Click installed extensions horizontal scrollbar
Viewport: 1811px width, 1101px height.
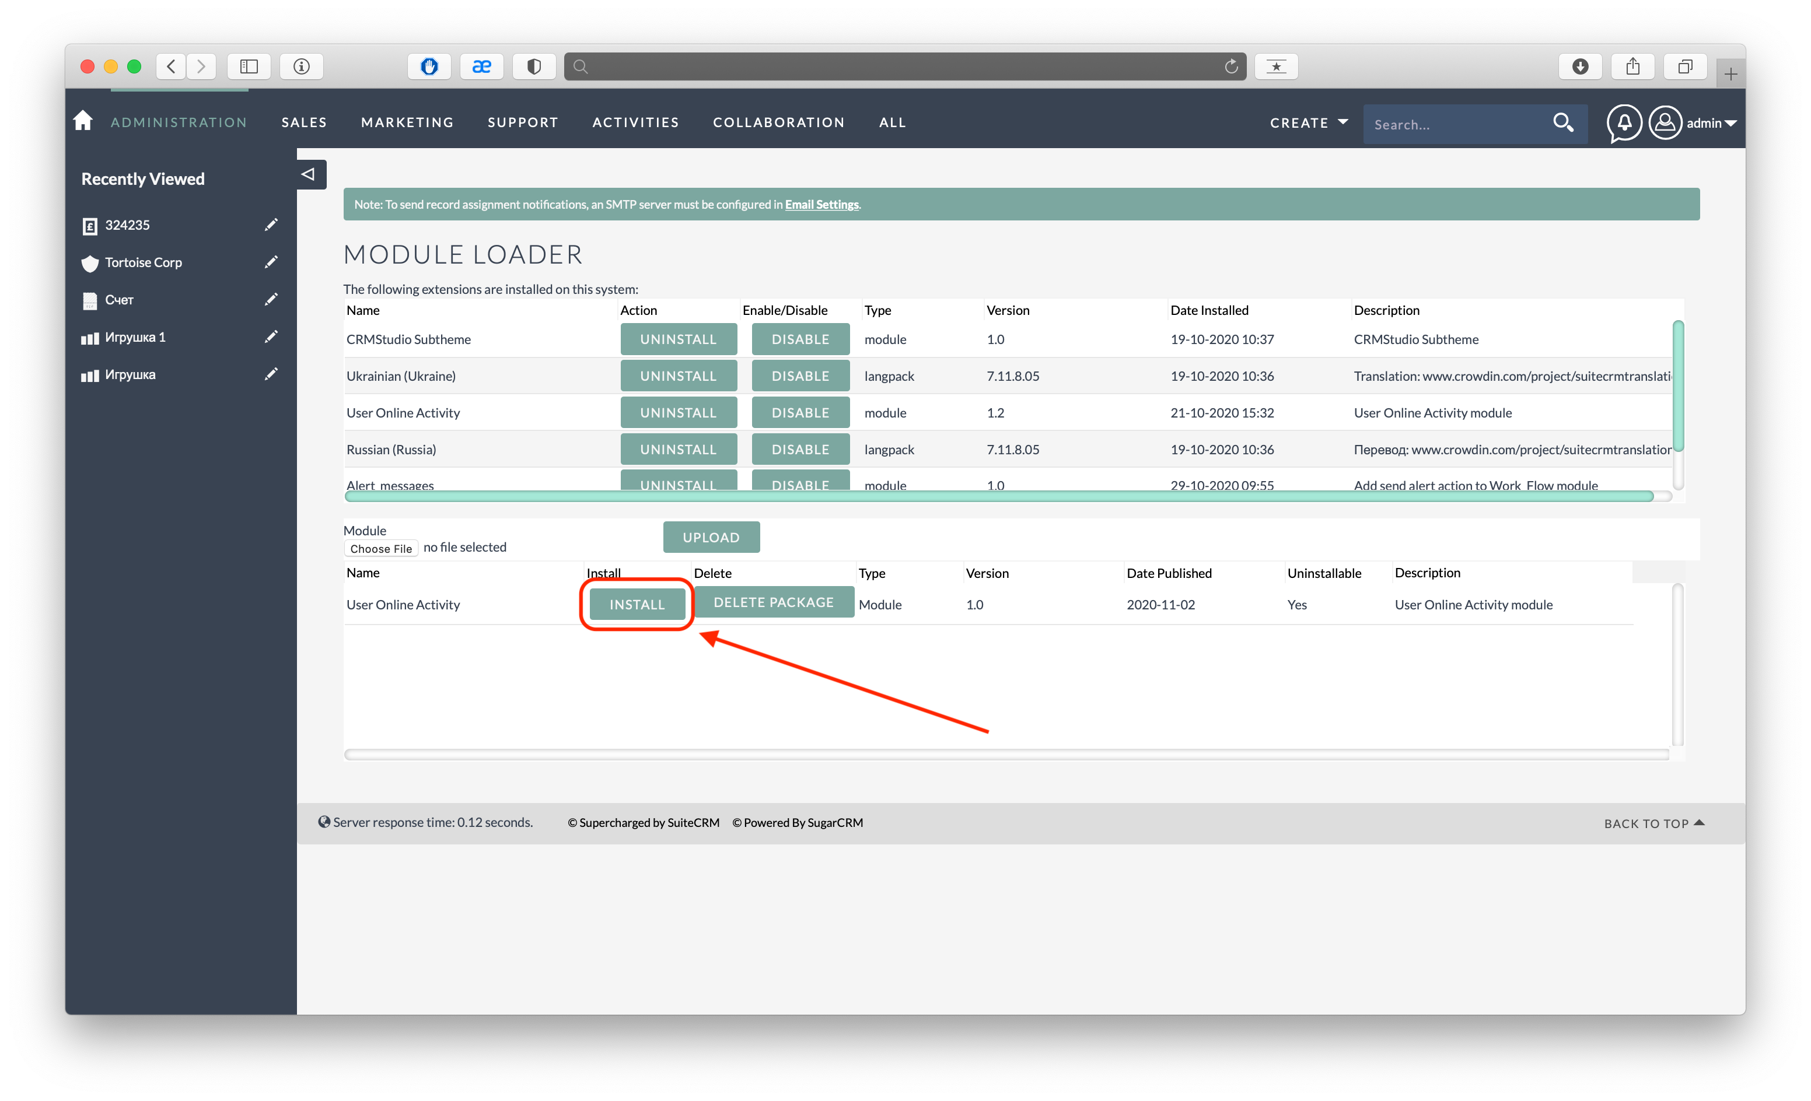tap(999, 497)
